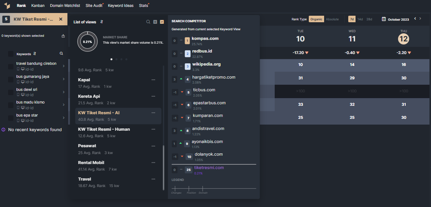Click the List of views scrollbar
The width and height of the screenshot is (431, 207).
[164, 168]
